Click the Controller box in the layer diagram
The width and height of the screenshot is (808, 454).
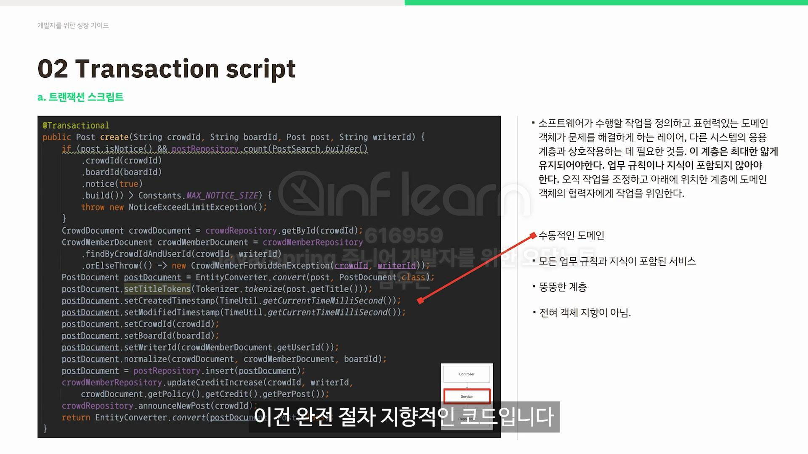click(466, 374)
